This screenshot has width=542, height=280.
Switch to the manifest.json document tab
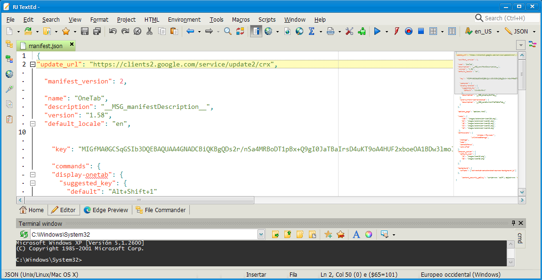pos(46,46)
